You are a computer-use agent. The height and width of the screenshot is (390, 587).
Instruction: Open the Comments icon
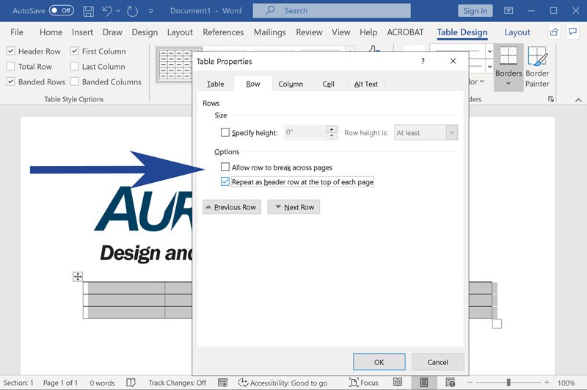click(x=573, y=32)
